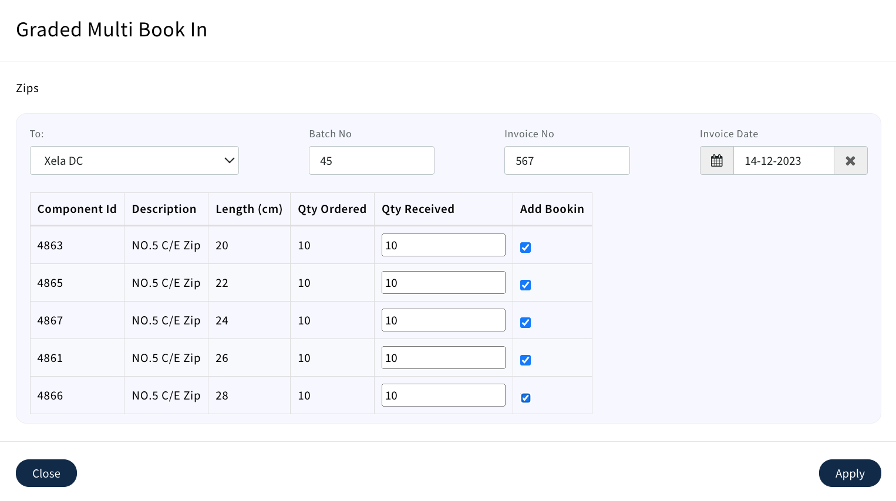
Task: Click the Qty Ordered column header
Action: pyautogui.click(x=332, y=209)
